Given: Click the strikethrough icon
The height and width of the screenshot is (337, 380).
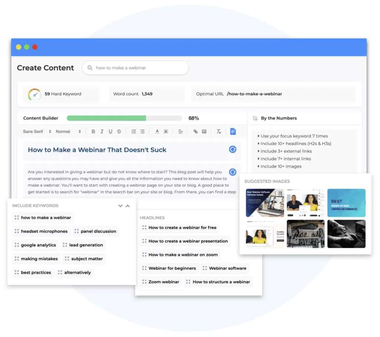Looking at the screenshot, I should tap(119, 131).
